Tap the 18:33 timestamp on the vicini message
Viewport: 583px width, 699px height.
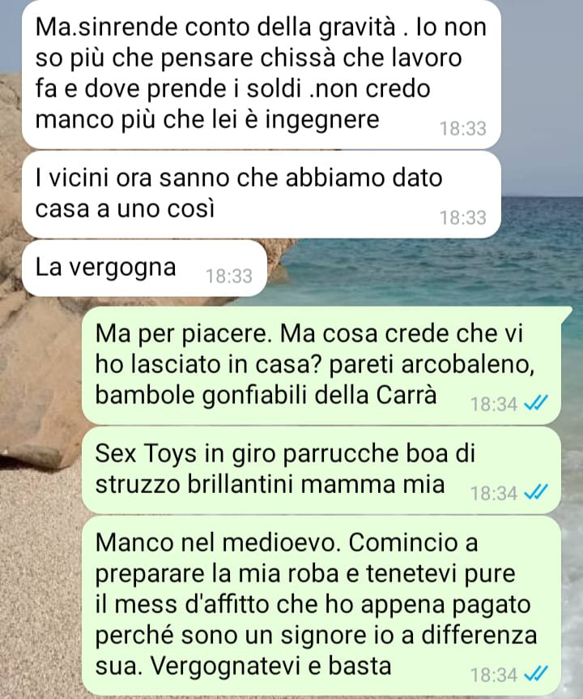coord(463,218)
